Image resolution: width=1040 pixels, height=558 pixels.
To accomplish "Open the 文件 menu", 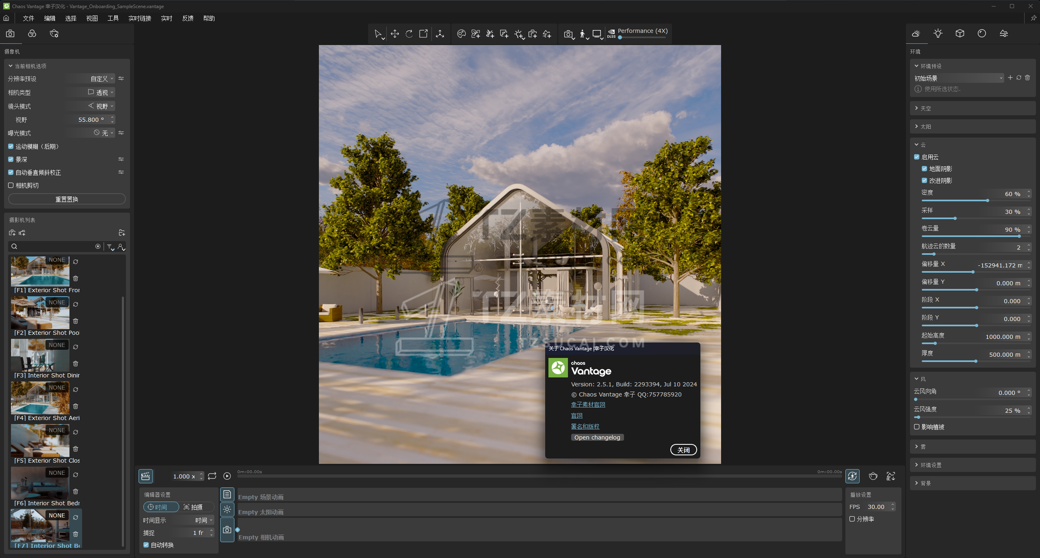I will pos(28,18).
